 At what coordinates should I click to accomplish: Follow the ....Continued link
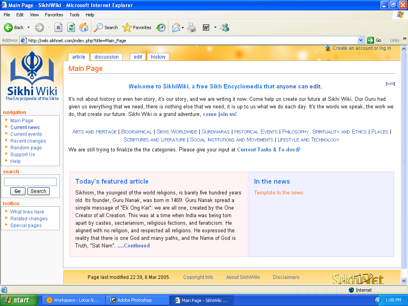(134, 245)
